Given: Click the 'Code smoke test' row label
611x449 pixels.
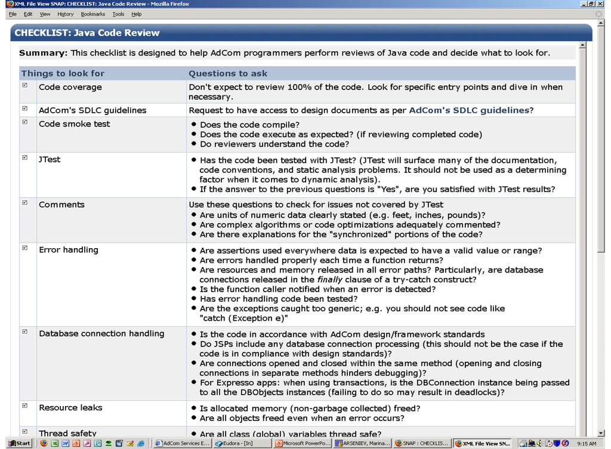Looking at the screenshot, I should pyautogui.click(x=75, y=124).
